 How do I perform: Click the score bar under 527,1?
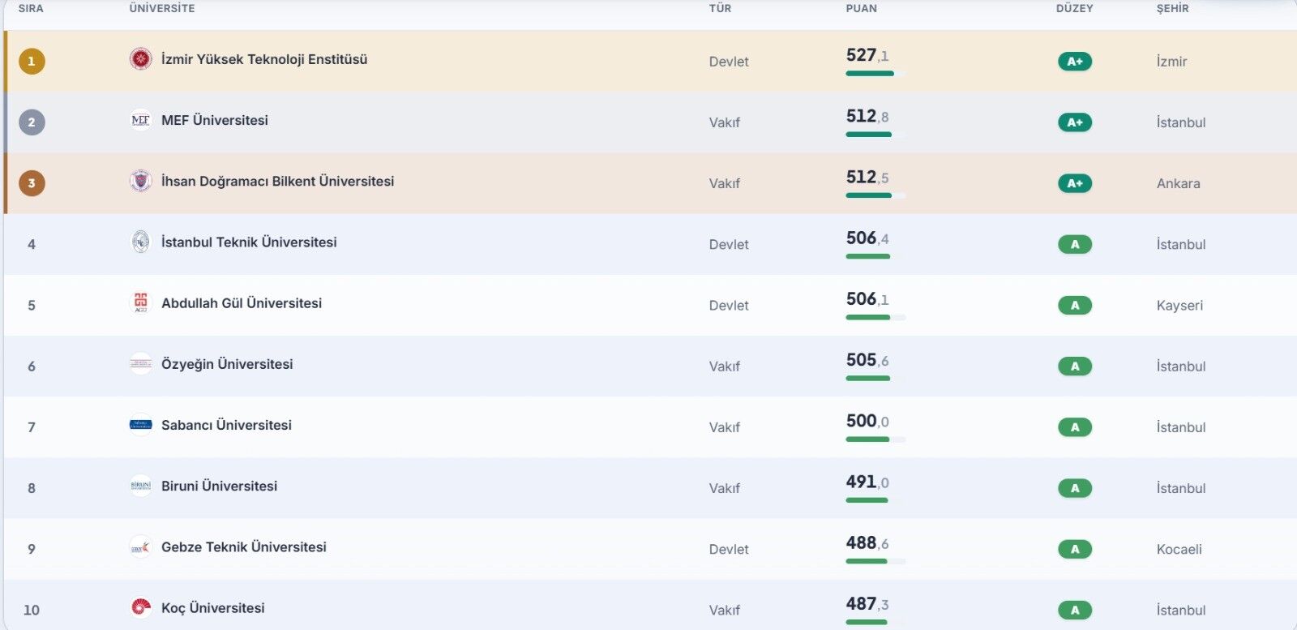pyautogui.click(x=875, y=74)
